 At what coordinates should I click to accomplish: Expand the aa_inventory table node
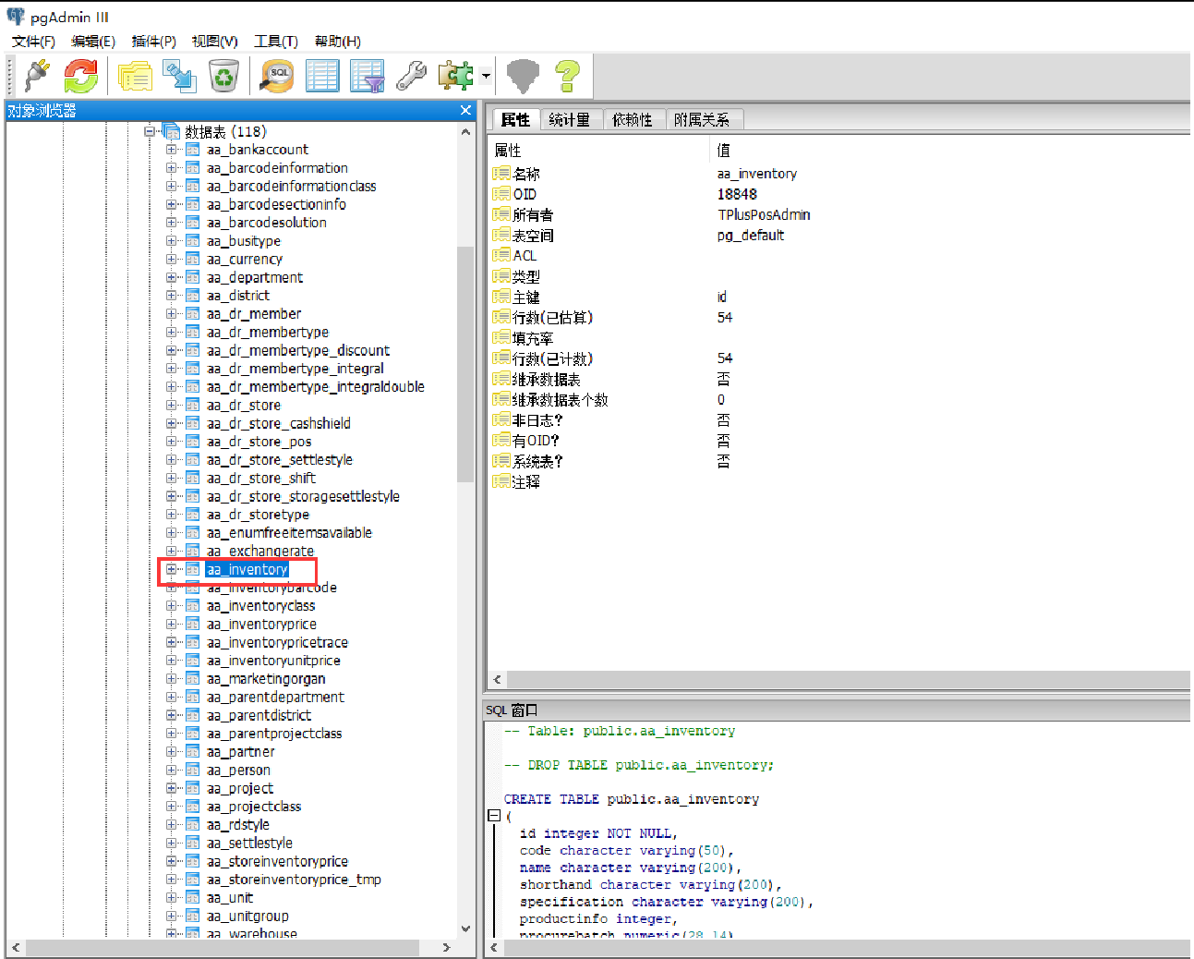(171, 569)
